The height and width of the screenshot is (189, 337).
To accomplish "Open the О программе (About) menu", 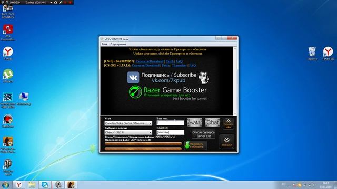I will 118,44.
